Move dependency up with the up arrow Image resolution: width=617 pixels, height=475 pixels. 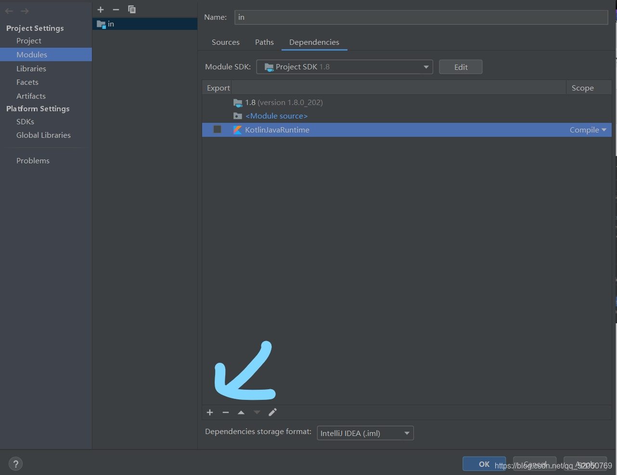pos(241,412)
